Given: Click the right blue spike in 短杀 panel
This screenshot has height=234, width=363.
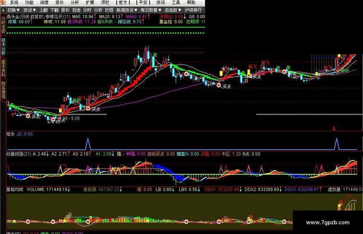Looking at the screenshot, I should click(x=337, y=144).
